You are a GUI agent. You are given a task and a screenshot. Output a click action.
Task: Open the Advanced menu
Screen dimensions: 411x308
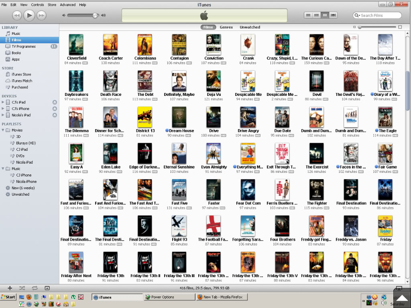(x=67, y=5)
